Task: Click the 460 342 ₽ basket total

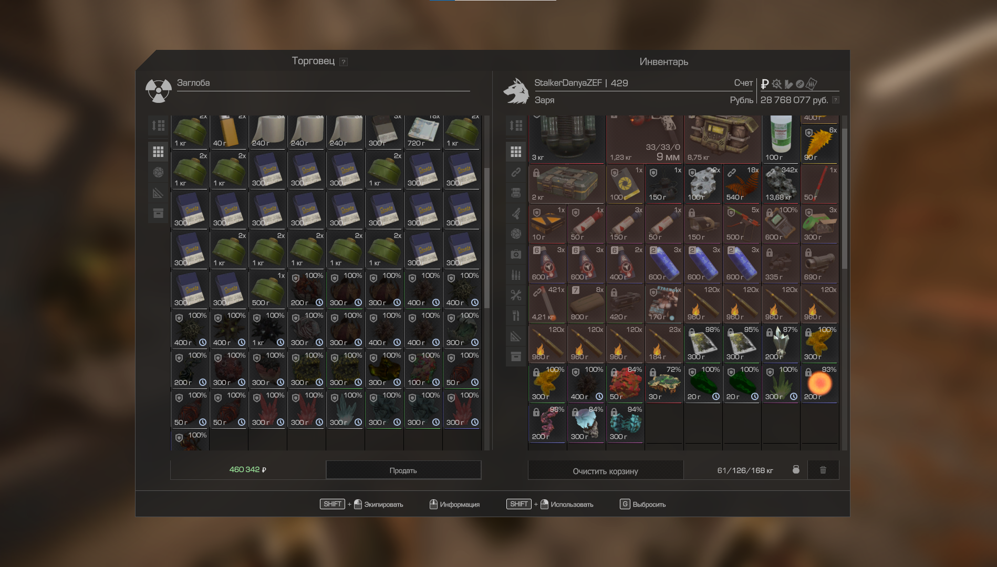Action: pos(248,469)
